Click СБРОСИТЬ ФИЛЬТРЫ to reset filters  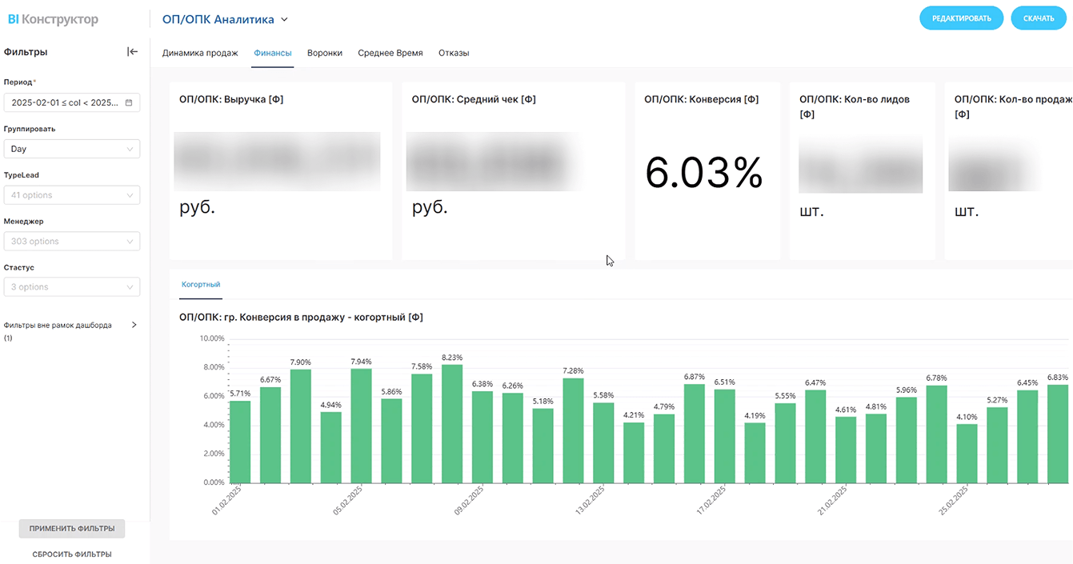[72, 554]
